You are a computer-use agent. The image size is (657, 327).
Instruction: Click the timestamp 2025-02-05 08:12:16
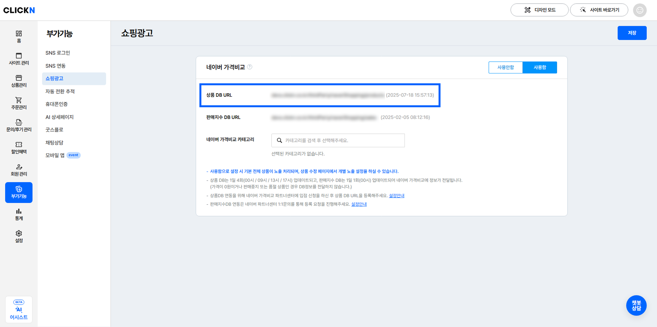point(405,117)
